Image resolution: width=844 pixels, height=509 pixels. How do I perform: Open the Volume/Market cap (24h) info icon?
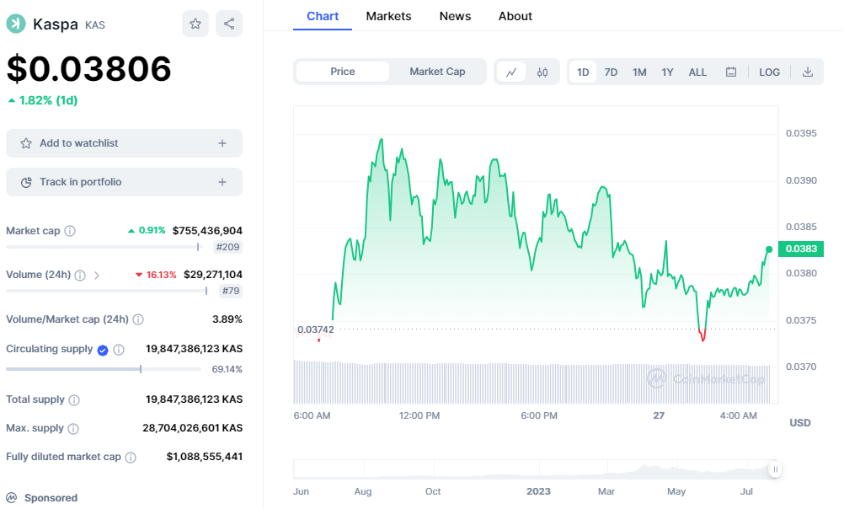(138, 319)
